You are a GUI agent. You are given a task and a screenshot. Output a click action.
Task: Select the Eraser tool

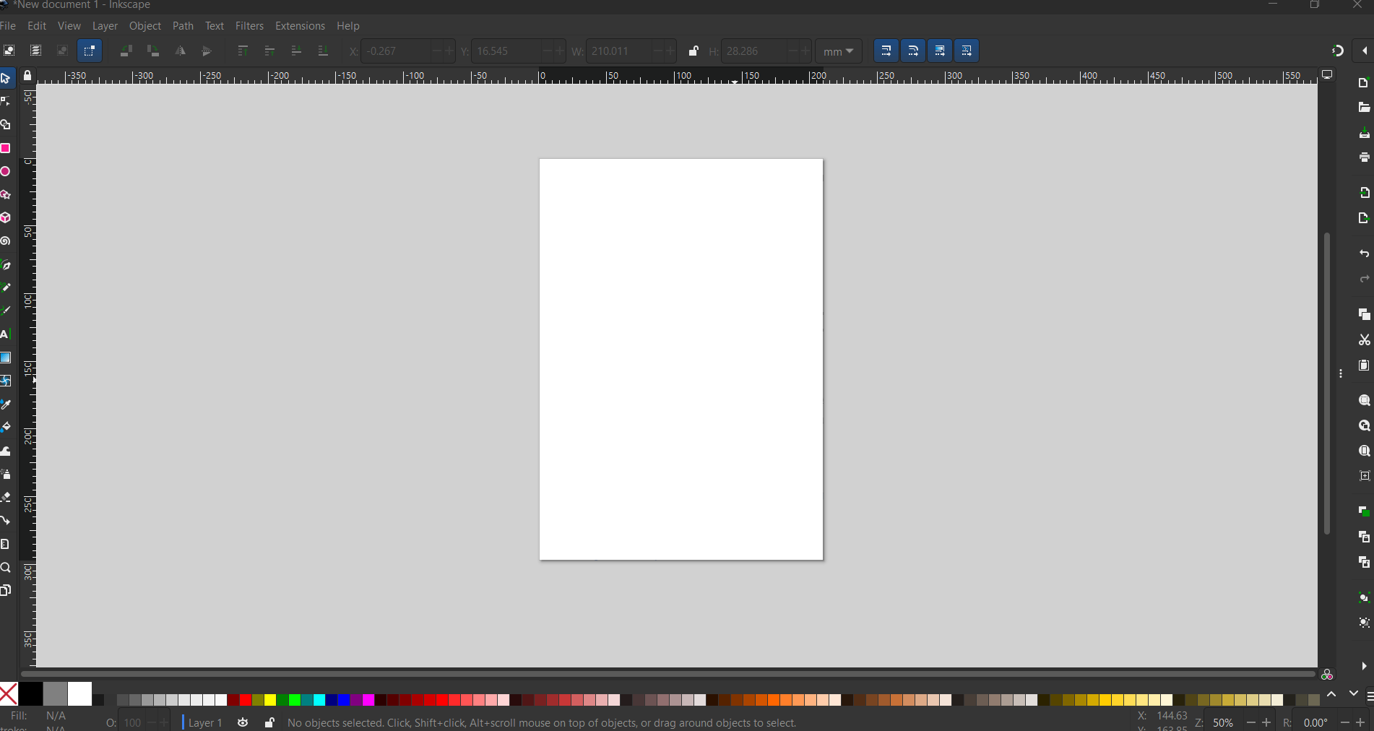tap(6, 497)
